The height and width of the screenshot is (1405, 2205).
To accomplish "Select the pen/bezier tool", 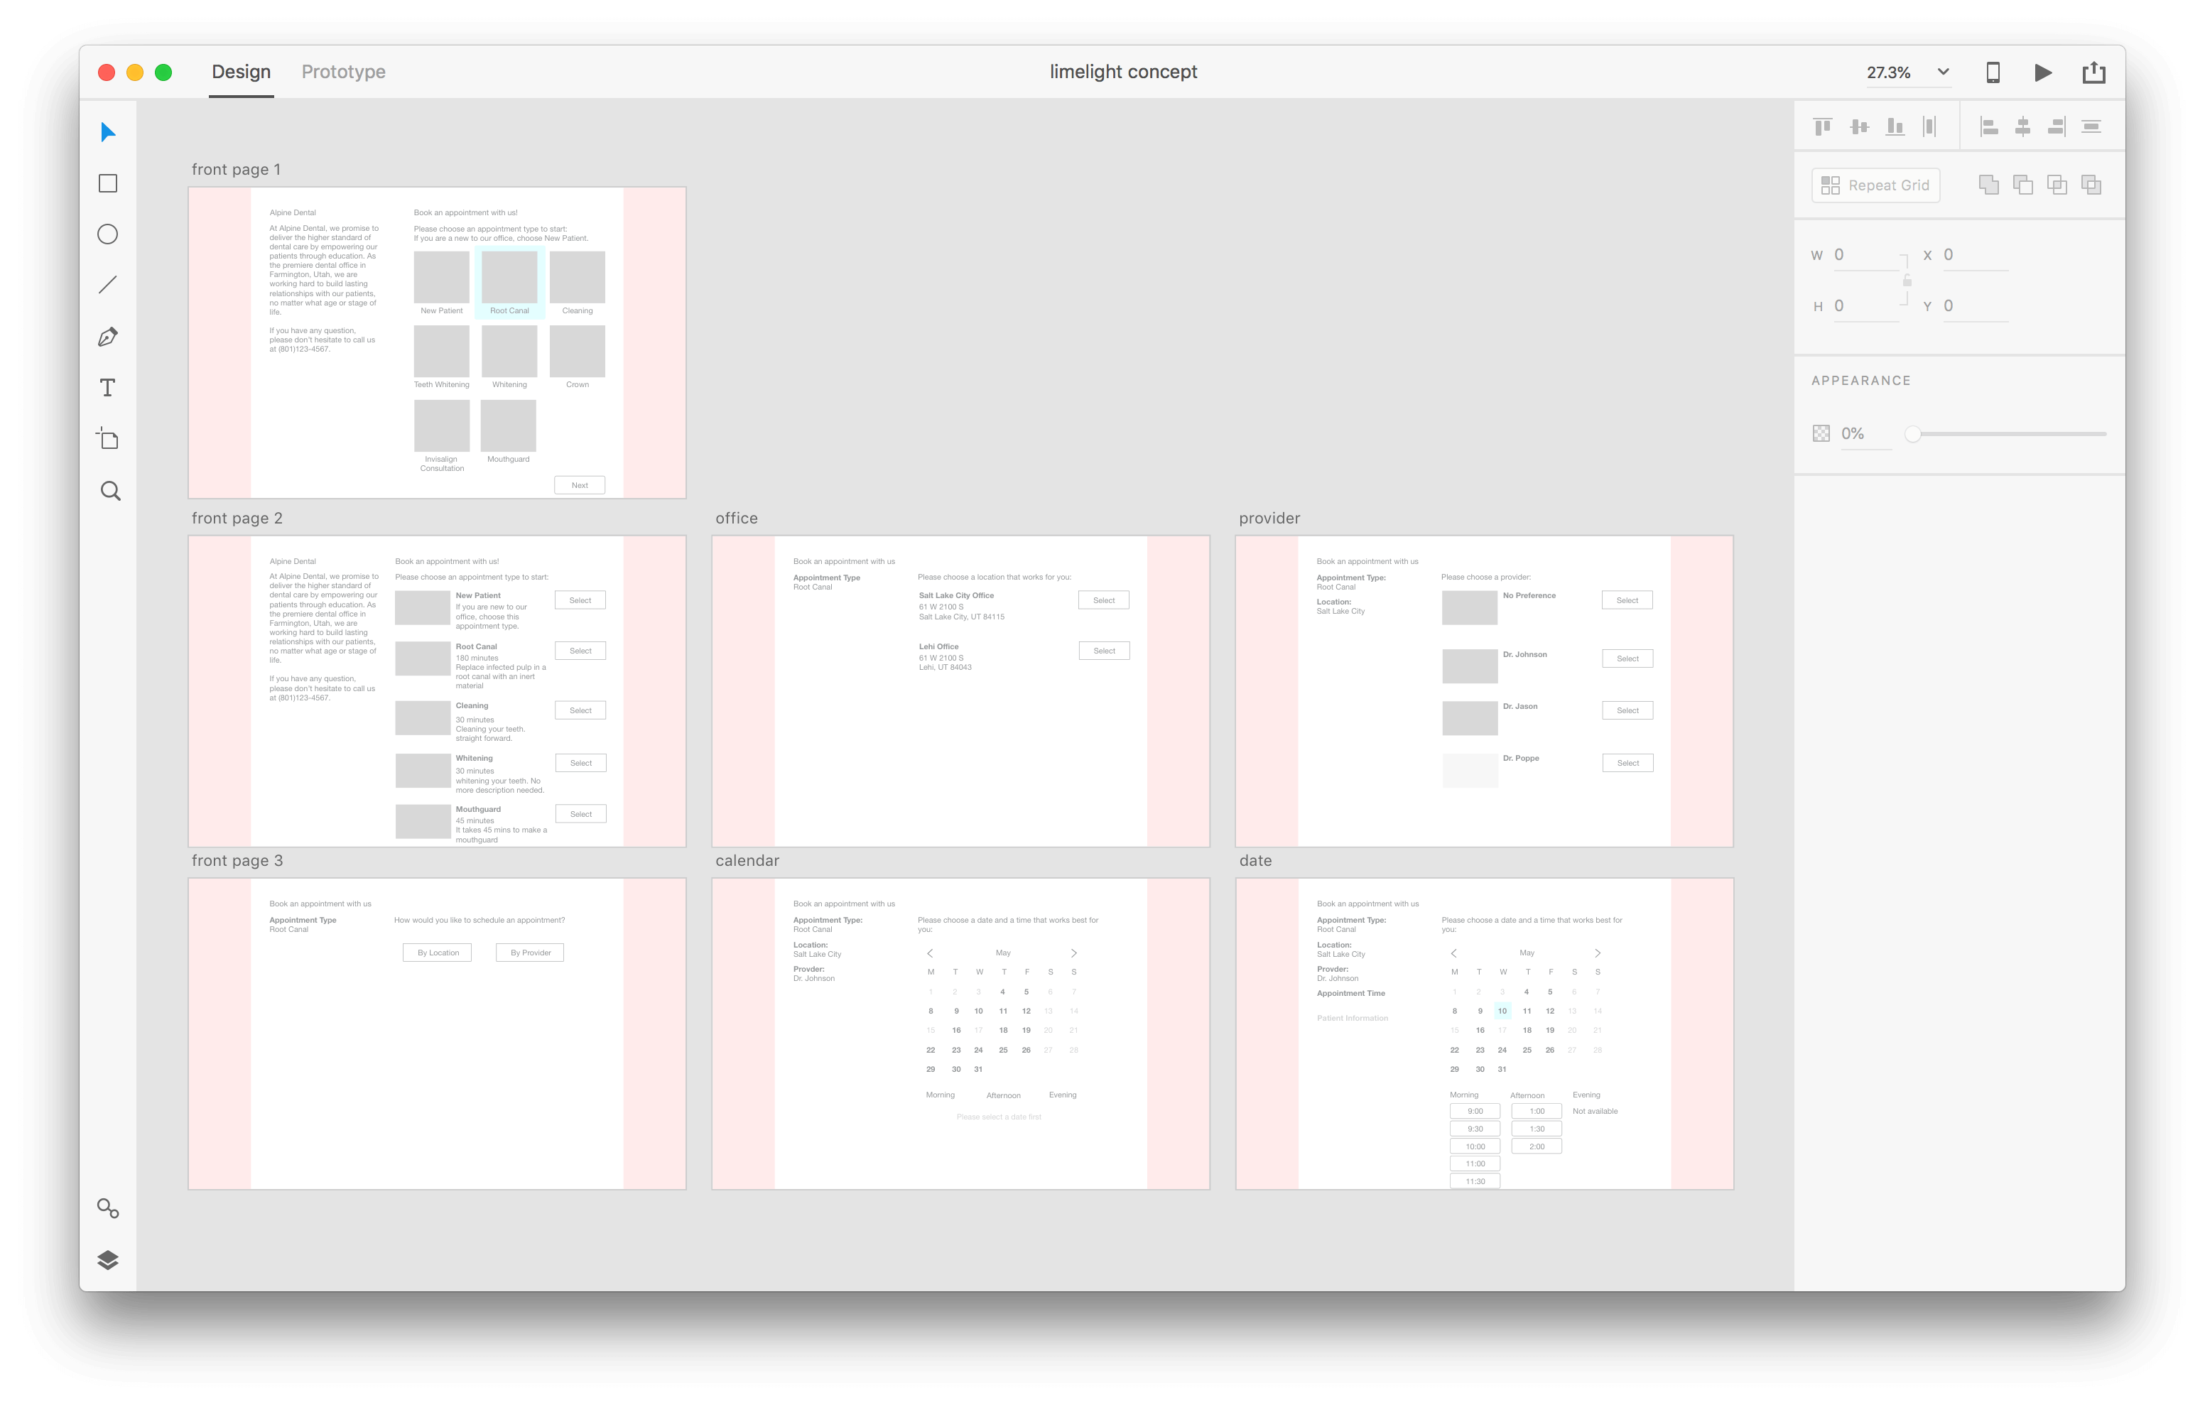I will click(x=109, y=335).
